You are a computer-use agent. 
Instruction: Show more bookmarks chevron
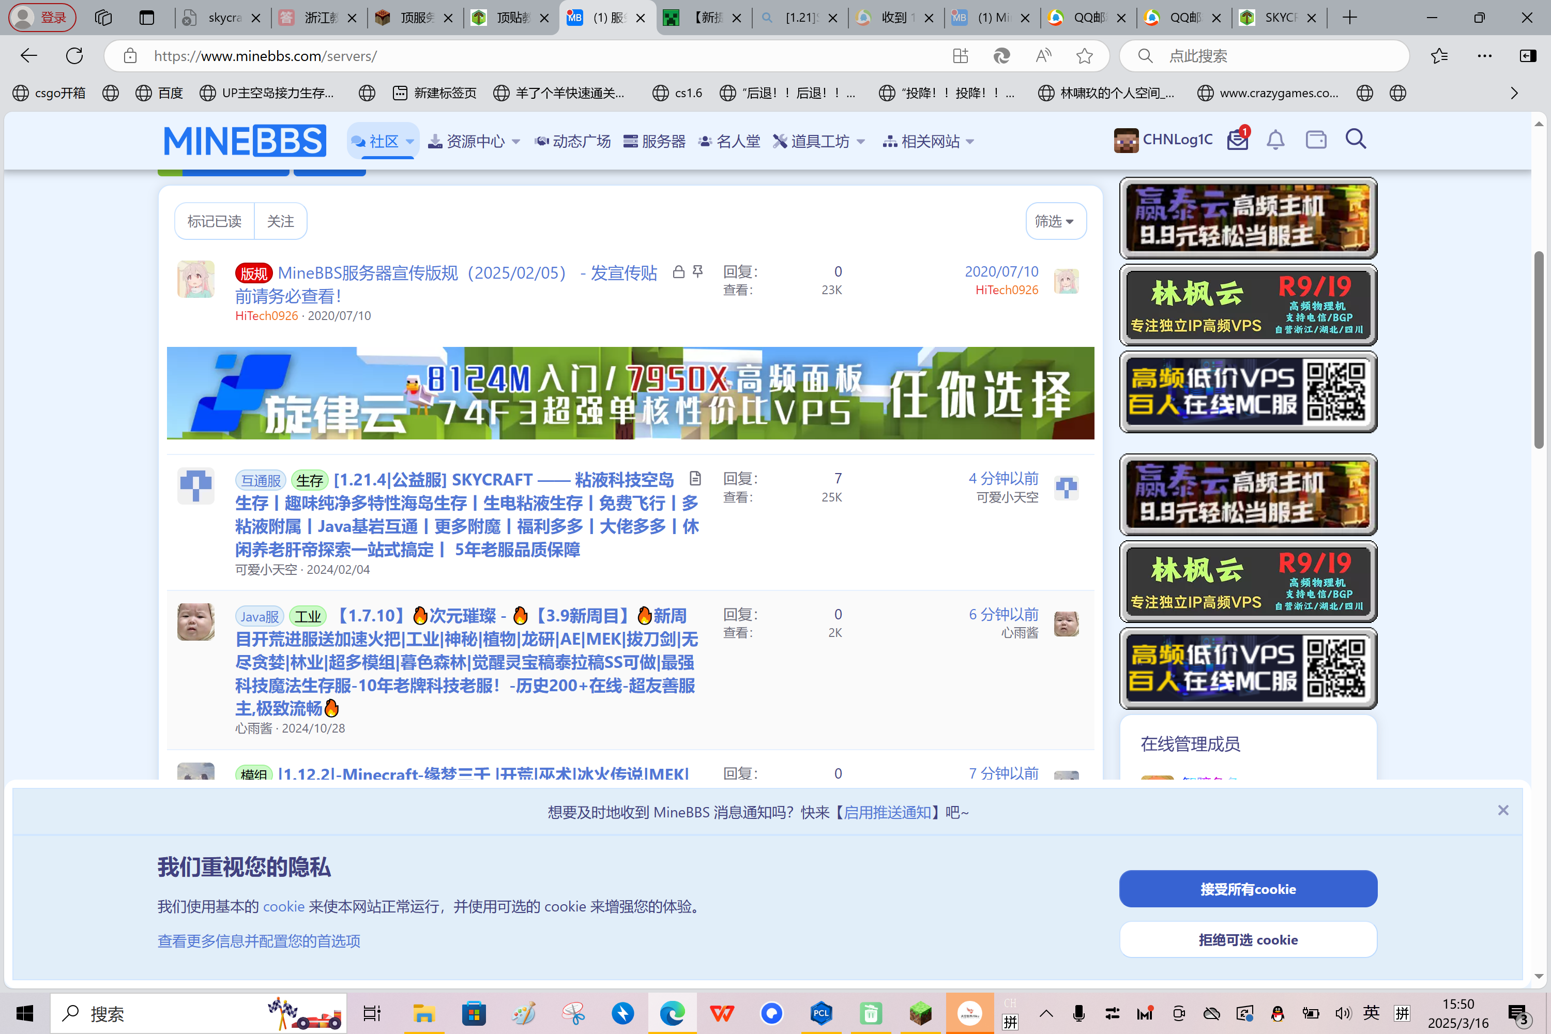[1514, 93]
